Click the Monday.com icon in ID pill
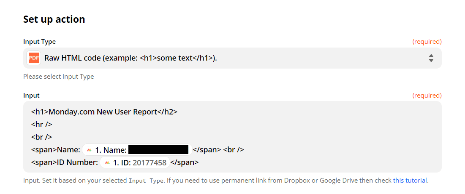 107,162
